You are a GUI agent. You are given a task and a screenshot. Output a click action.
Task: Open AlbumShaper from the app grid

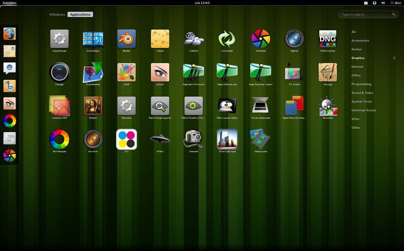click(93, 39)
